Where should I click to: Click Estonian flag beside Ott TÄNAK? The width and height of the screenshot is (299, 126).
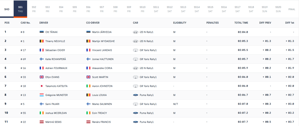pos(41,32)
